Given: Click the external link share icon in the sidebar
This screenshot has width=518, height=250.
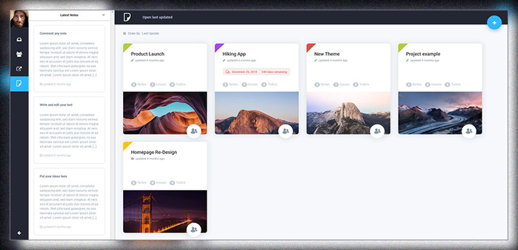Looking at the screenshot, I should tap(19, 69).
